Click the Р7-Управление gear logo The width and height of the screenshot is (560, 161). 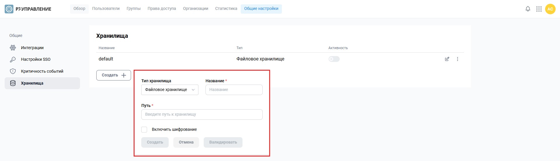click(9, 9)
